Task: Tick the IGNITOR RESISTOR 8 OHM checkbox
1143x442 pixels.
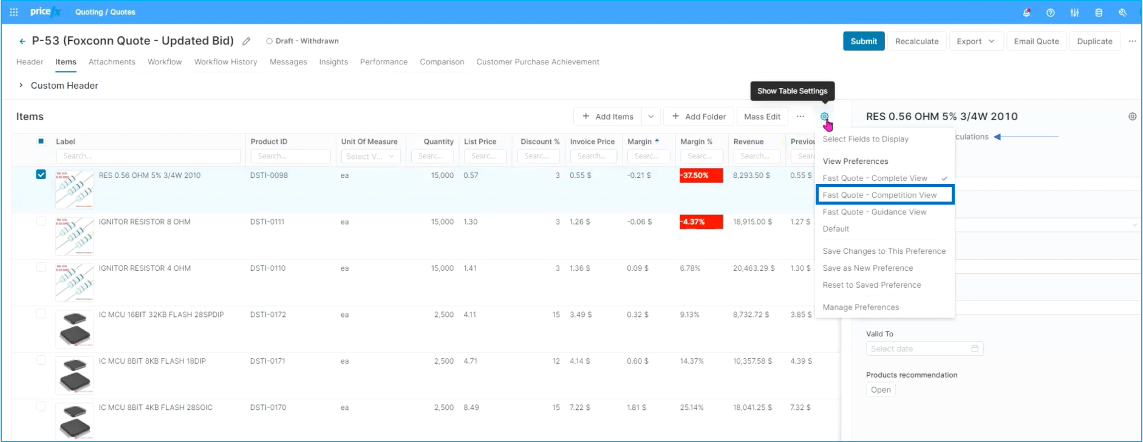Action: pyautogui.click(x=41, y=221)
